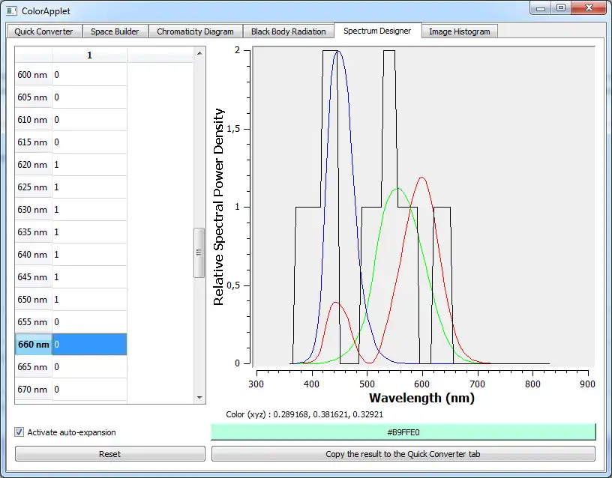This screenshot has height=478, width=612.
Task: Select the value cell for 655 nm
Action: point(90,322)
